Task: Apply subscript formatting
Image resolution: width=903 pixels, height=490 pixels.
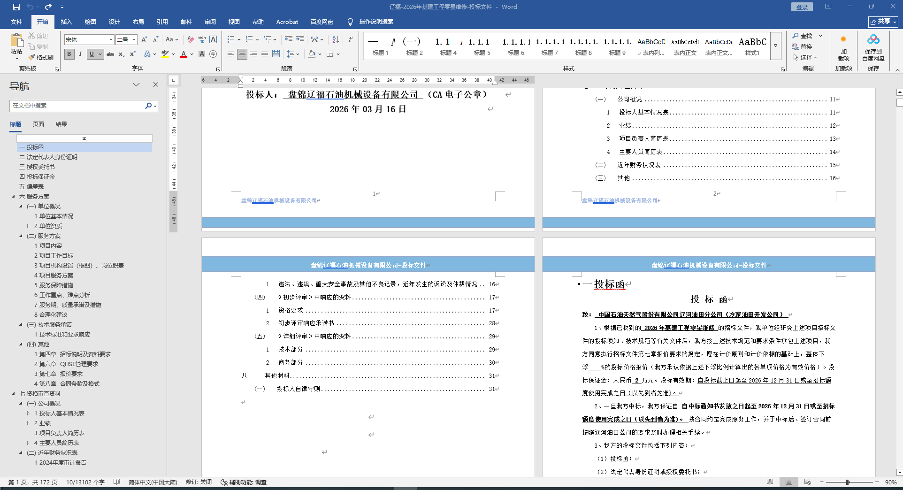Action: (122, 54)
